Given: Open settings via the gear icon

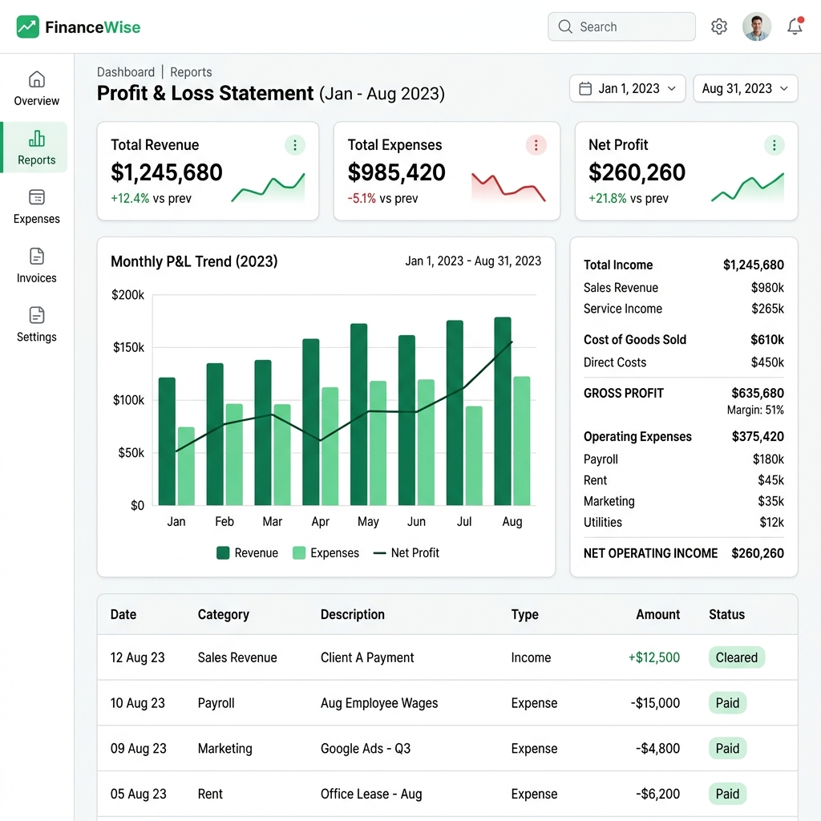Looking at the screenshot, I should 719,26.
